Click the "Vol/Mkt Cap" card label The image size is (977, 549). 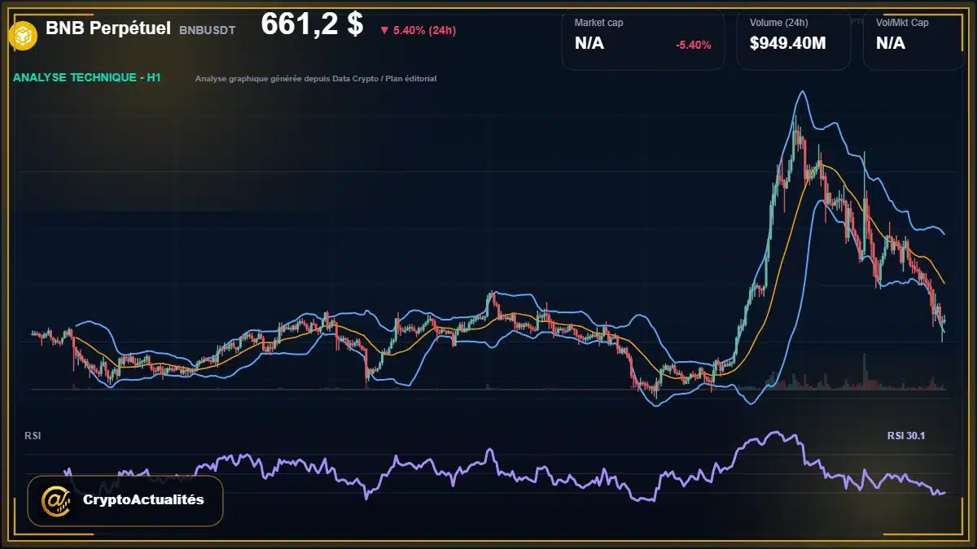point(902,23)
